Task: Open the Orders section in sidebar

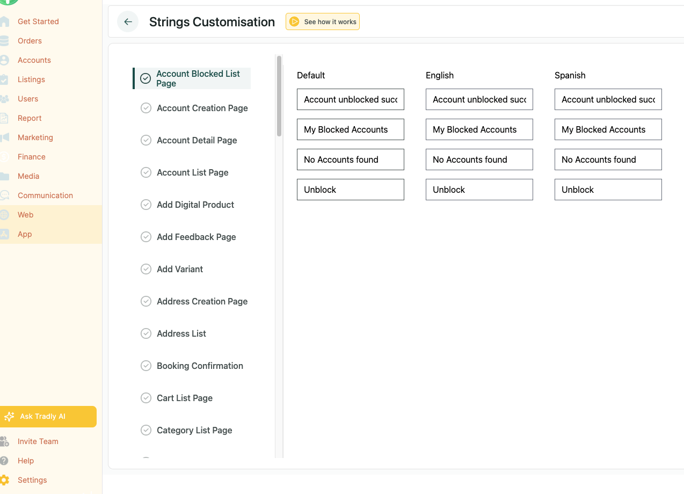Action: [x=30, y=41]
